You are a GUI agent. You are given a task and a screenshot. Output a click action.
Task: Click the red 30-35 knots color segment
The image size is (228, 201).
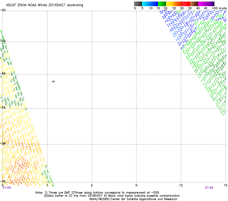tap(186, 4)
